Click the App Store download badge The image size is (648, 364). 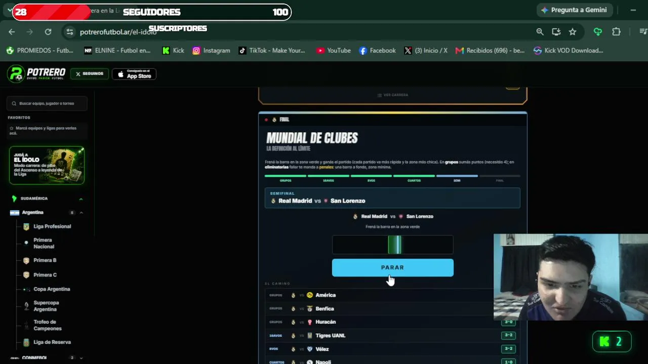pyautogui.click(x=134, y=74)
